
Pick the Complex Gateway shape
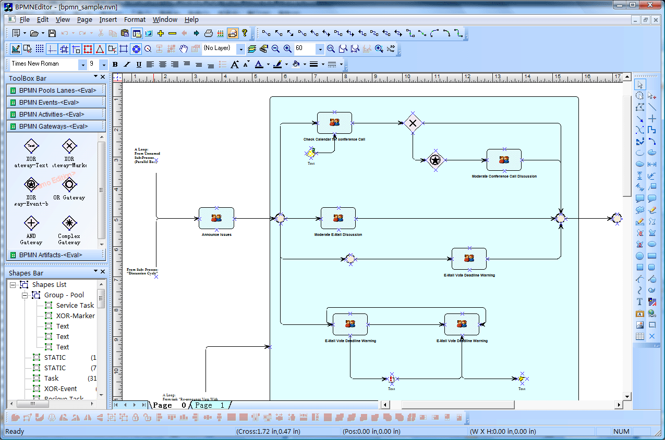pyautogui.click(x=69, y=230)
